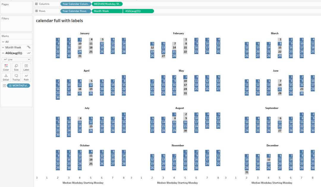Toggle selection of the Year Calendar Rows pill
This screenshot has height=187, width=321.
click(75, 11)
